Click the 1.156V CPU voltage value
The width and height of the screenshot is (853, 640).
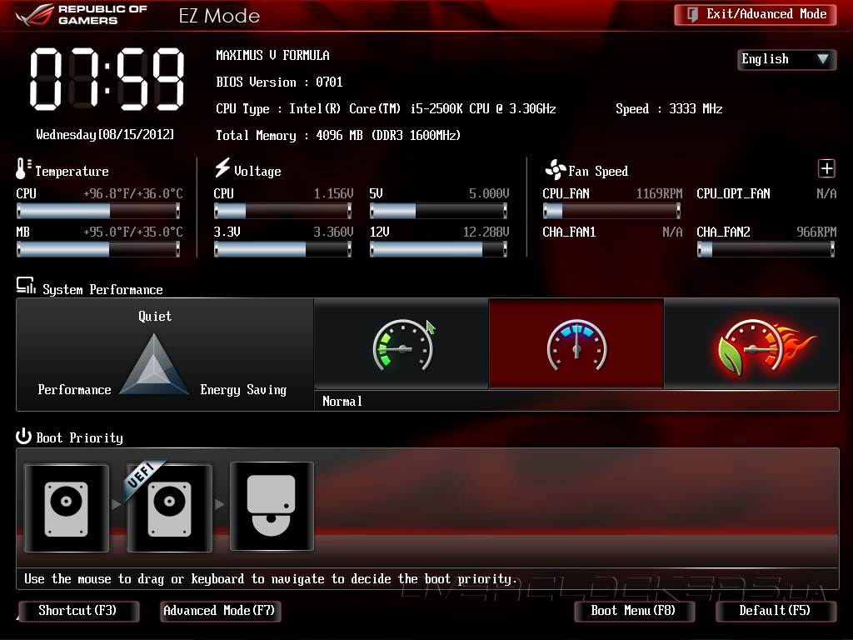(333, 193)
